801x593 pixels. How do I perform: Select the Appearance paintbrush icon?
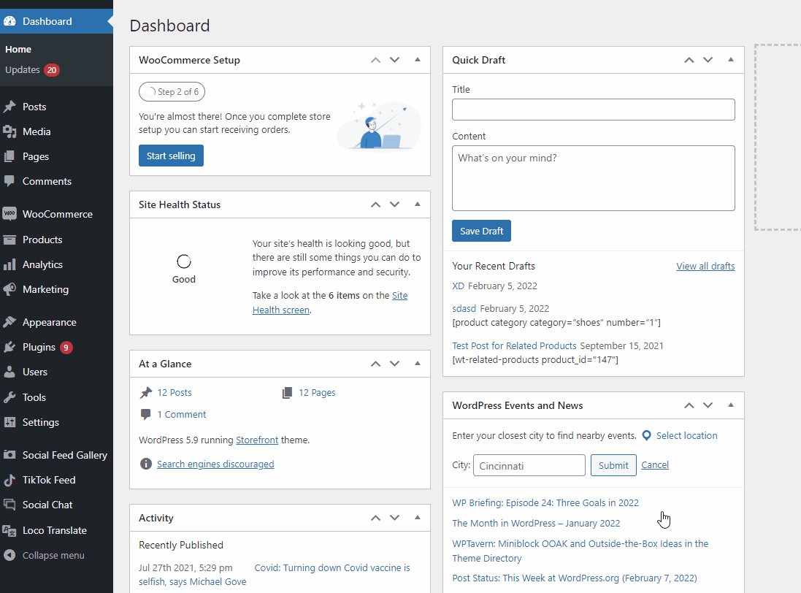tap(9, 322)
